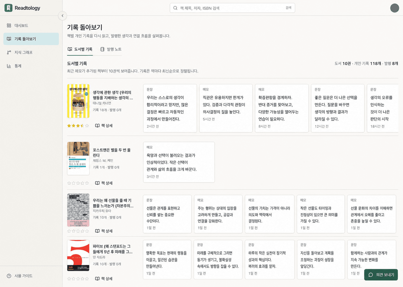The width and height of the screenshot is (403, 287).
Task: Click the 사용 가이드 question mark icon
Action: click(9, 276)
